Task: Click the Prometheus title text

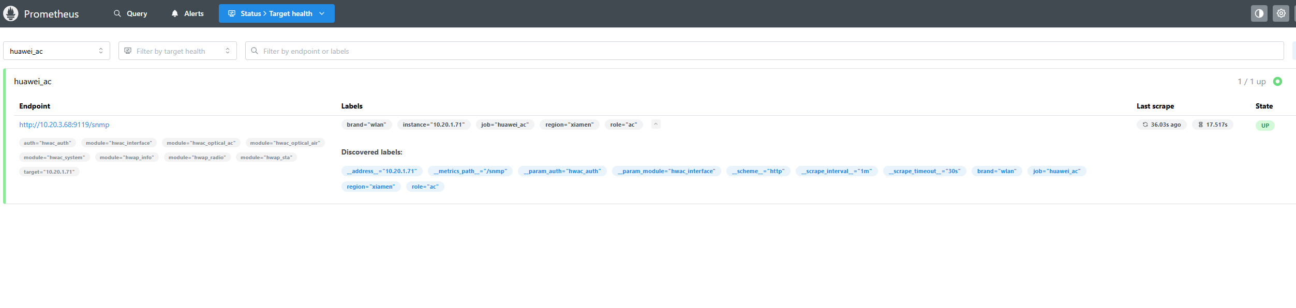Action: click(51, 14)
